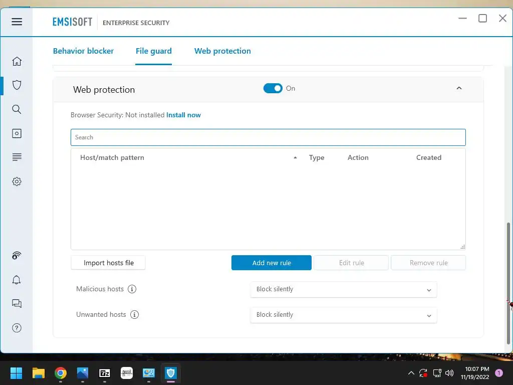Open the Quarantine sidebar icon
Viewport: 513px width, 385px height.
pyautogui.click(x=17, y=133)
